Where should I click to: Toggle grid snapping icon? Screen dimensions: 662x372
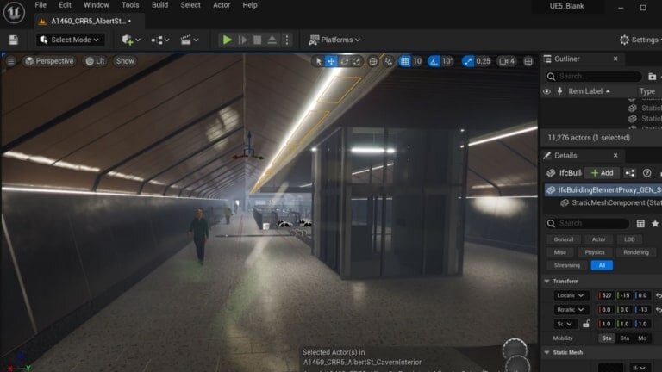point(404,62)
